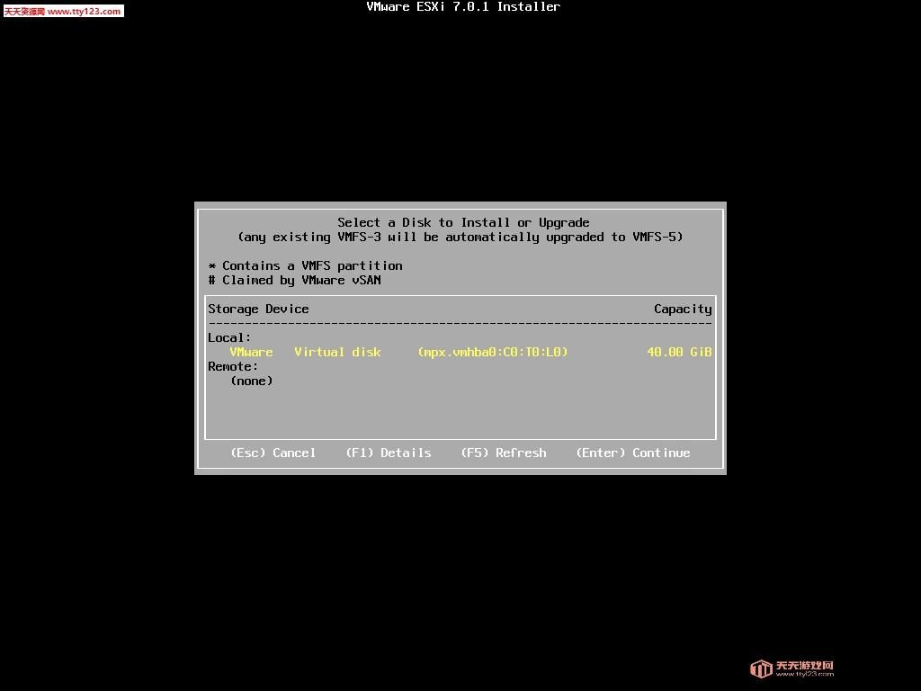This screenshot has width=921, height=691.
Task: Click the mpx.vmhba0:C0:T0:L0 device identifier
Action: [x=493, y=352]
